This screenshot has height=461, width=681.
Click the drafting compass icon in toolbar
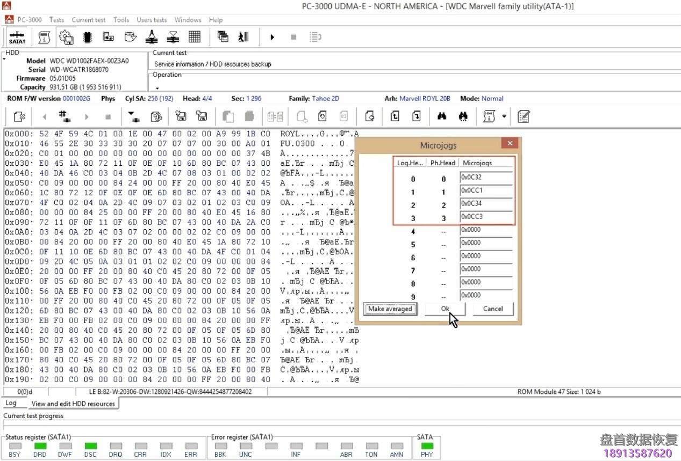tap(152, 37)
